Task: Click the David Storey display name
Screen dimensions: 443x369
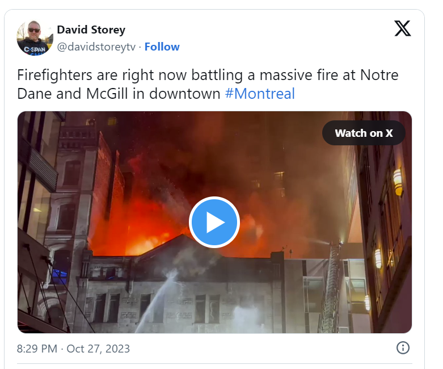Action: [x=91, y=30]
